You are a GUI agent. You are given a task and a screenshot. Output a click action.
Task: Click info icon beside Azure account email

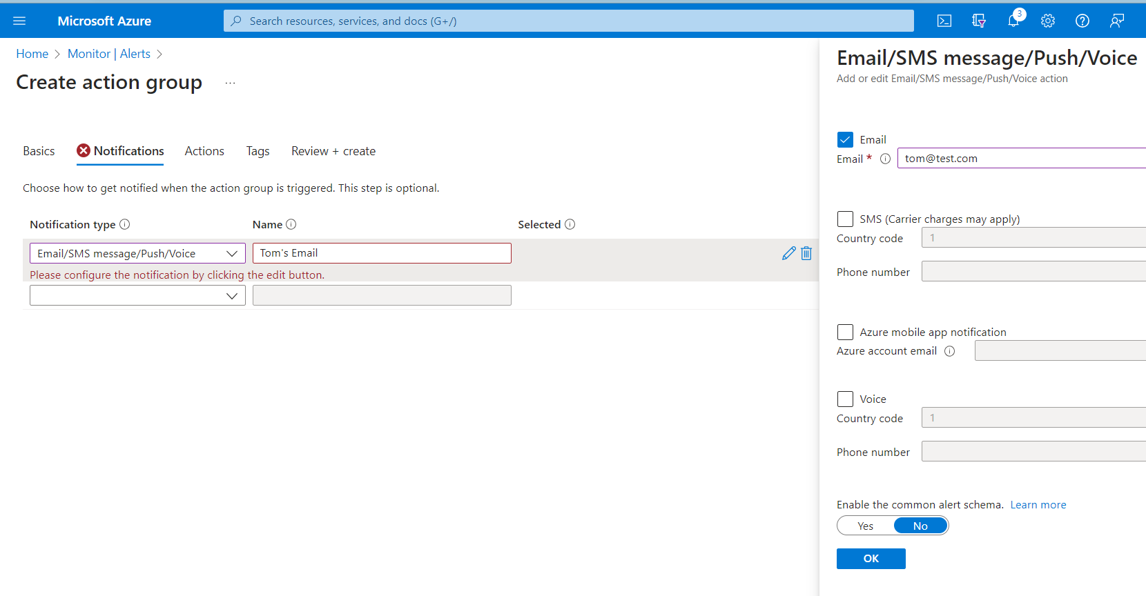(x=950, y=351)
